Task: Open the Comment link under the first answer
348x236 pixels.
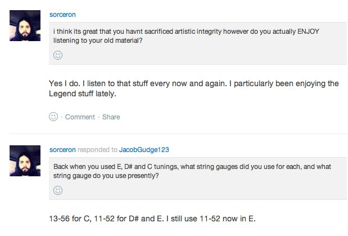Action: (x=80, y=117)
